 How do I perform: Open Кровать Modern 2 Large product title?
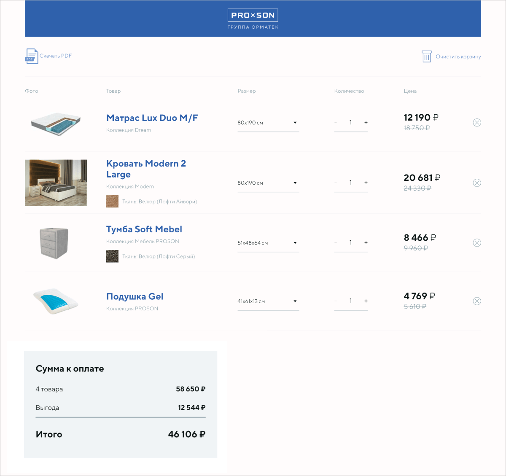pos(146,169)
